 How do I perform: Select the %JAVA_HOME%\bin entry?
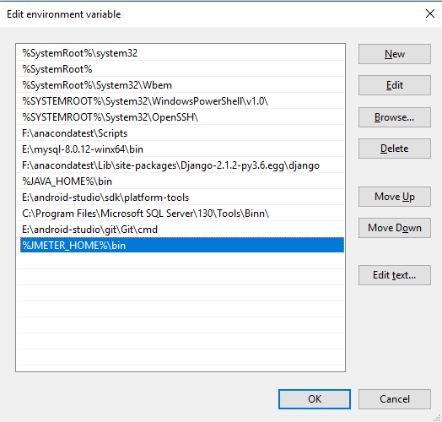coord(182,181)
